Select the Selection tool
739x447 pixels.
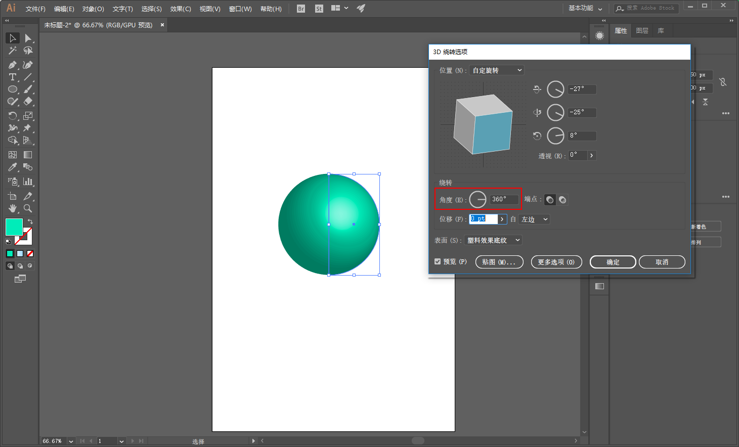[x=13, y=38]
